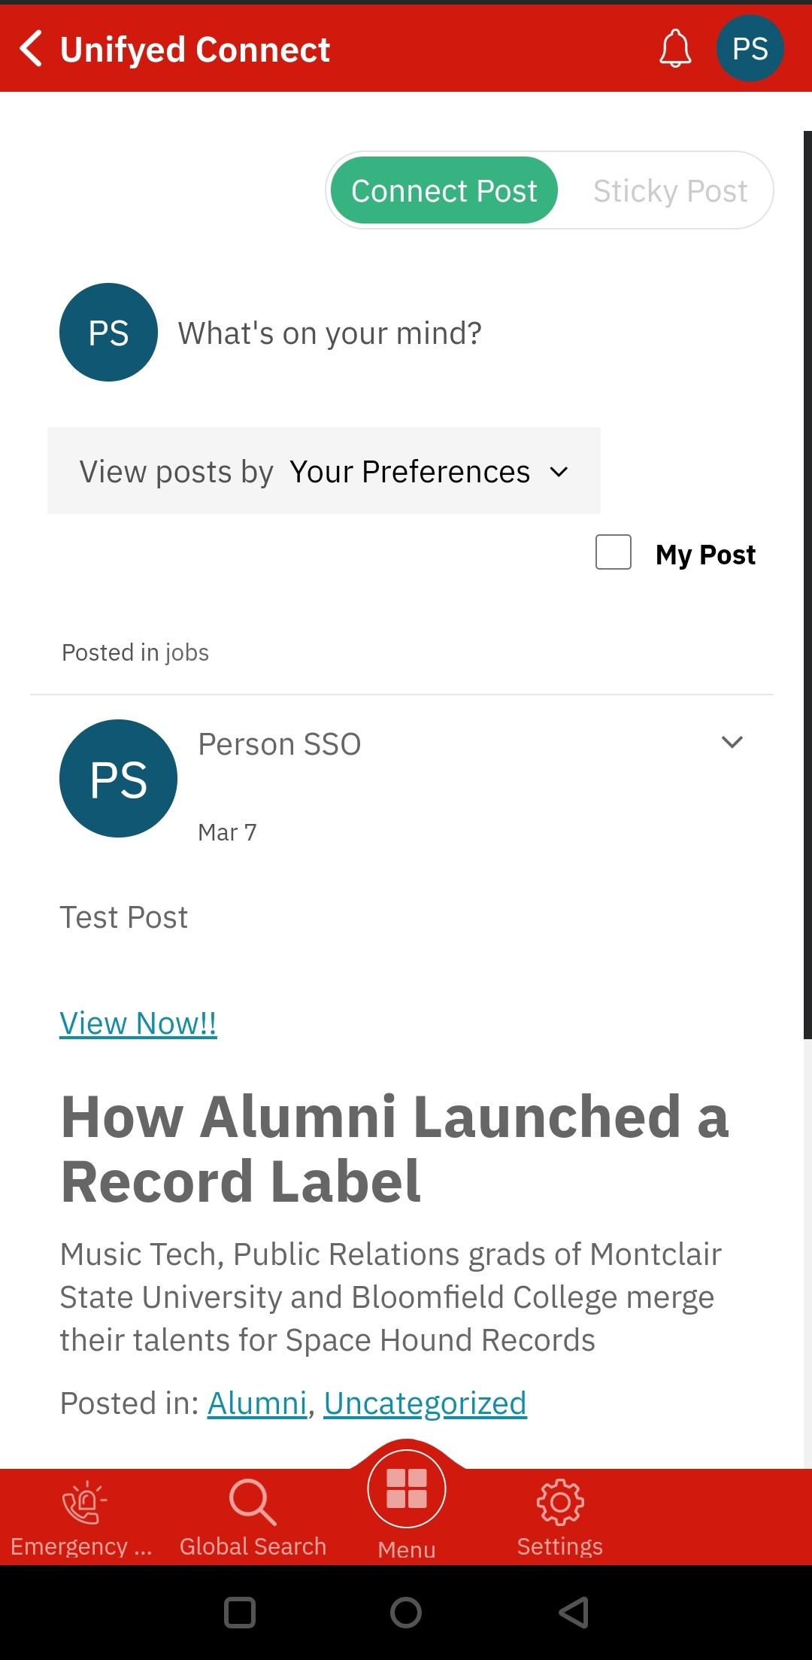Open notifications bell icon
Viewport: 812px width, 1660px height.
pos(675,49)
